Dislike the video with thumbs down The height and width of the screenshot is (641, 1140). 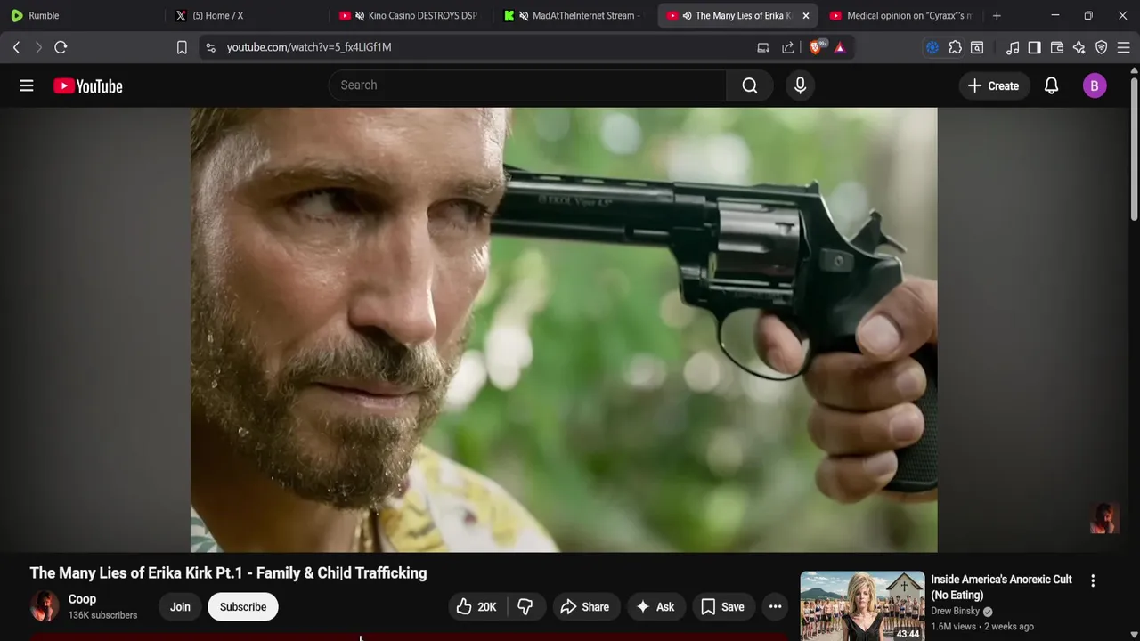point(525,607)
